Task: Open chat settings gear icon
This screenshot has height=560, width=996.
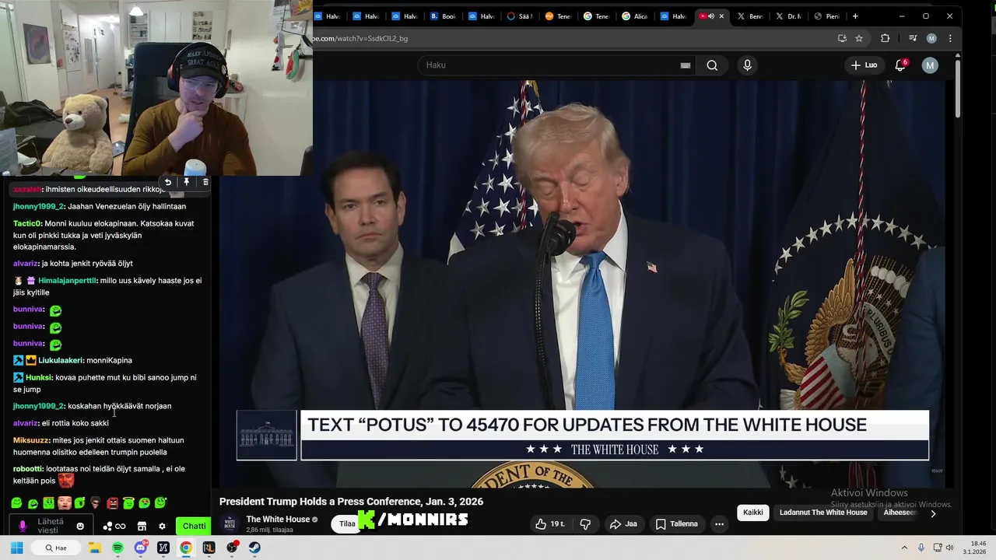Action: click(x=162, y=527)
